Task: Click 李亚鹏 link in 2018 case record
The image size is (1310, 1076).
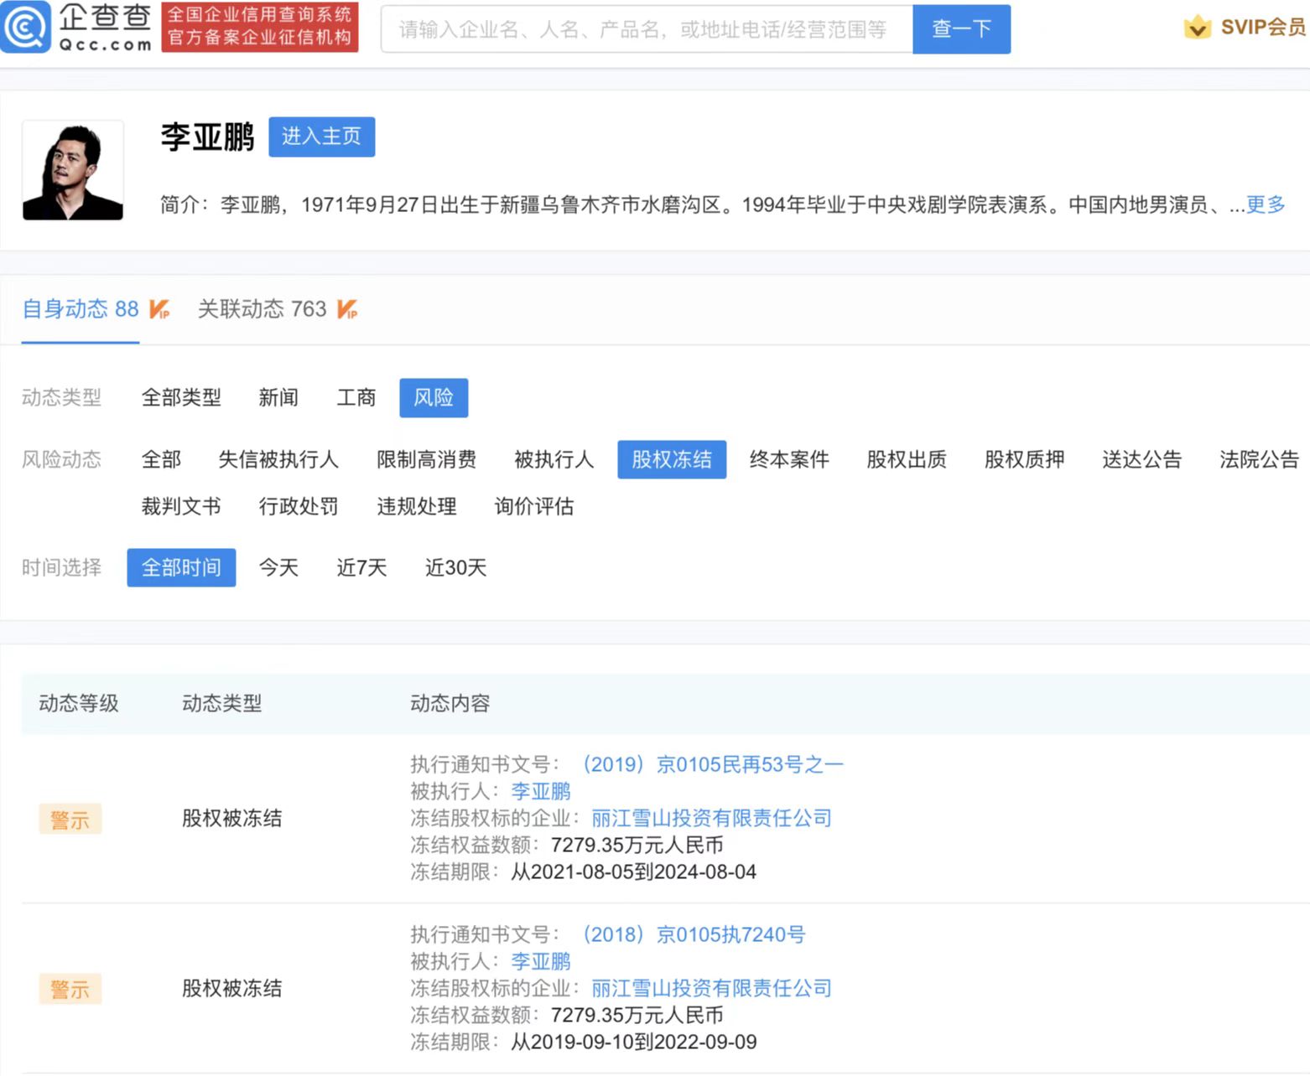Action: click(x=541, y=961)
